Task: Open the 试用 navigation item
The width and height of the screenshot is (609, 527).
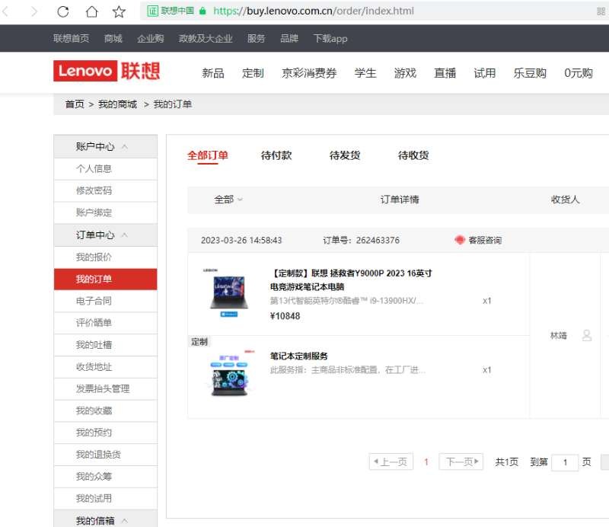Action: (x=485, y=73)
